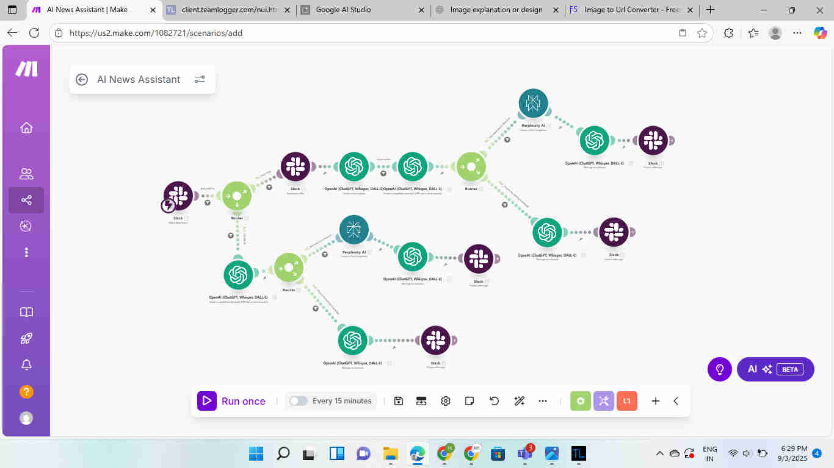
Task: Open the Team section in the sidebar
Action: [26, 174]
